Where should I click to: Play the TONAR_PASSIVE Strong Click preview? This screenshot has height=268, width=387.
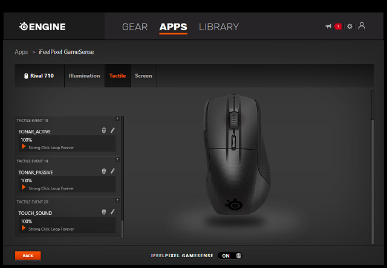(24, 187)
